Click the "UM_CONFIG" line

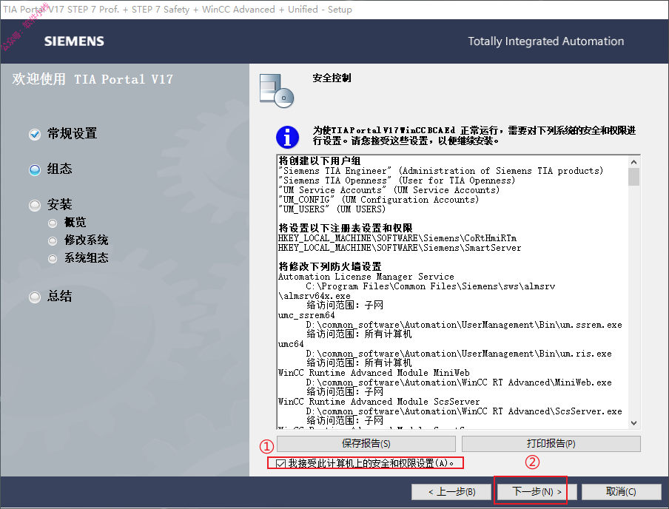tap(378, 200)
